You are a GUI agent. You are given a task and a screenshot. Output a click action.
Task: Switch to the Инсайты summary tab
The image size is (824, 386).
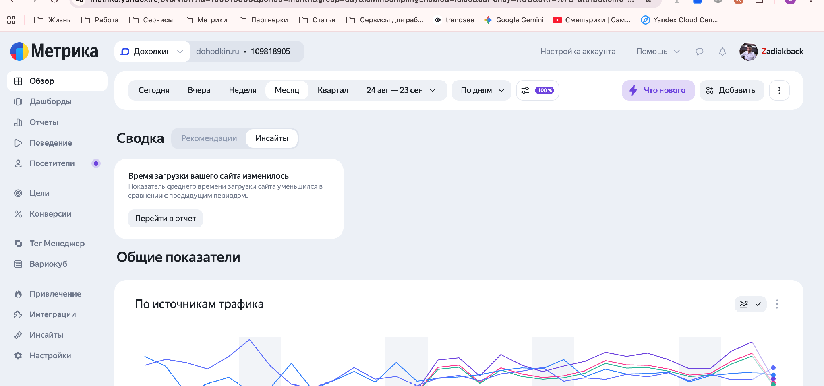tap(272, 138)
